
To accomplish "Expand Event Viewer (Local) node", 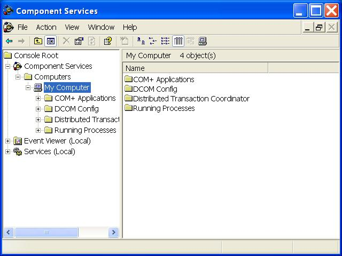I will point(7,141).
